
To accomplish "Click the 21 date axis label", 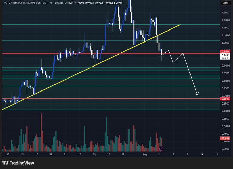I will (x=65, y=154).
